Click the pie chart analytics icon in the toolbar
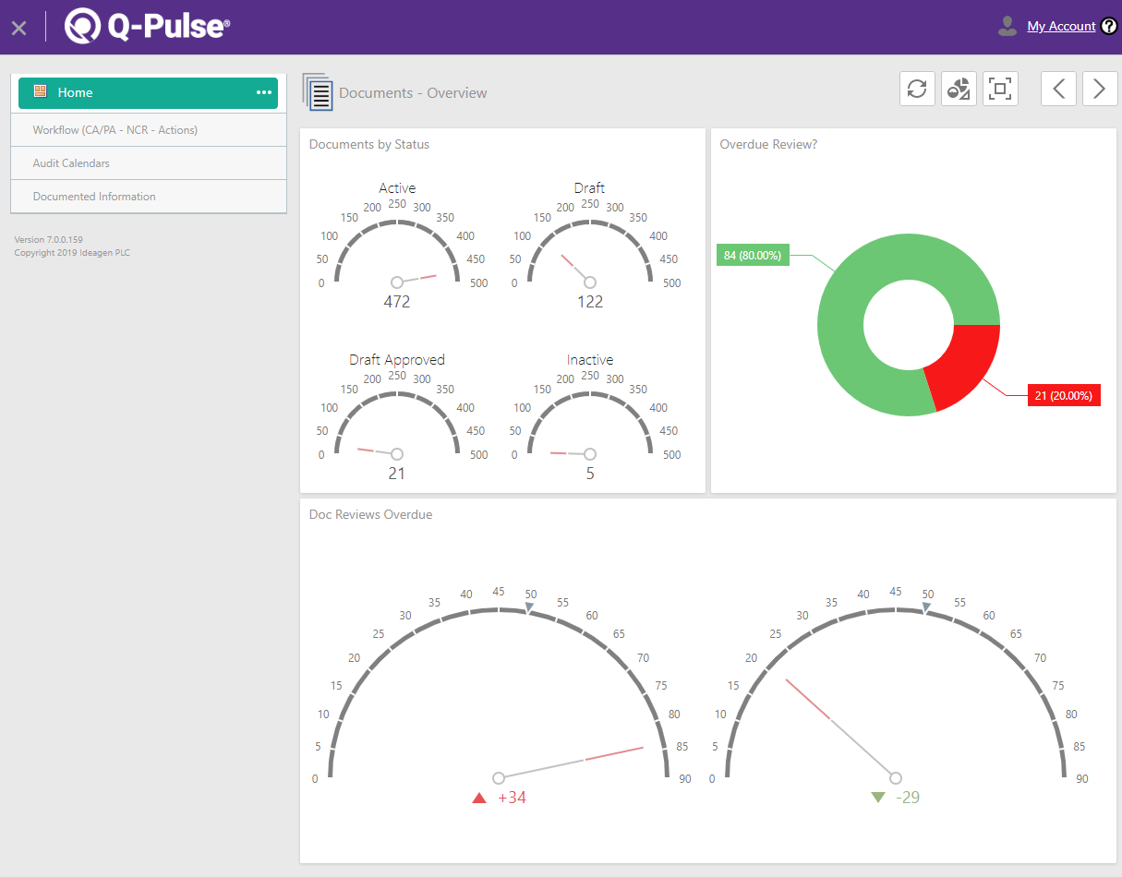The width and height of the screenshot is (1122, 877). pyautogui.click(x=959, y=89)
